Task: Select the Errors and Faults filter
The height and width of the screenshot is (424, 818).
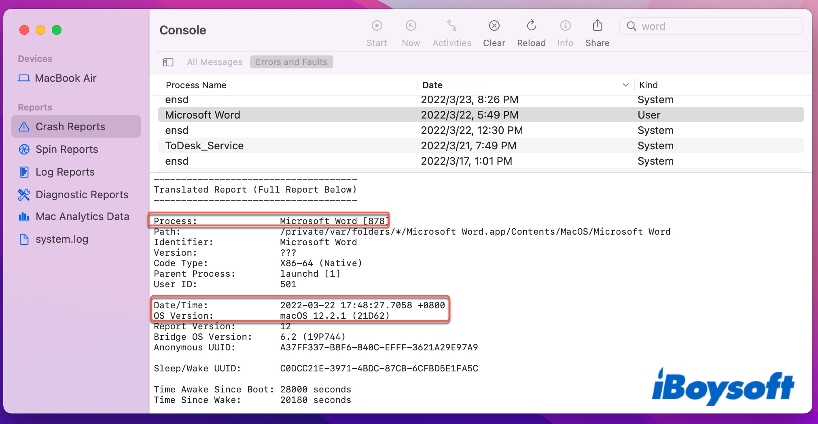Action: [x=291, y=62]
